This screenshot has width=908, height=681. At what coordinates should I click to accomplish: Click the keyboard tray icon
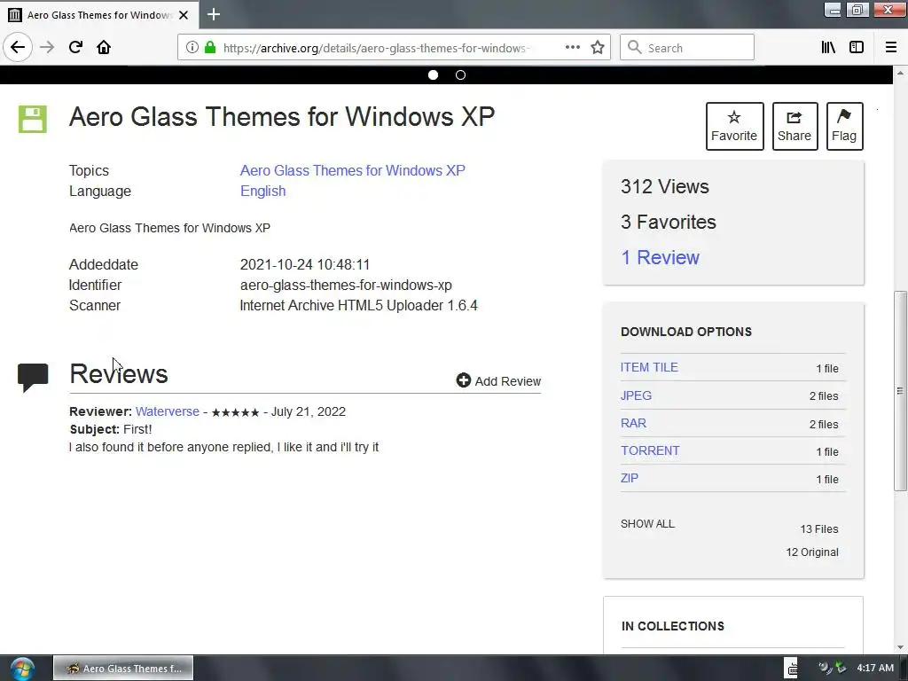click(792, 668)
